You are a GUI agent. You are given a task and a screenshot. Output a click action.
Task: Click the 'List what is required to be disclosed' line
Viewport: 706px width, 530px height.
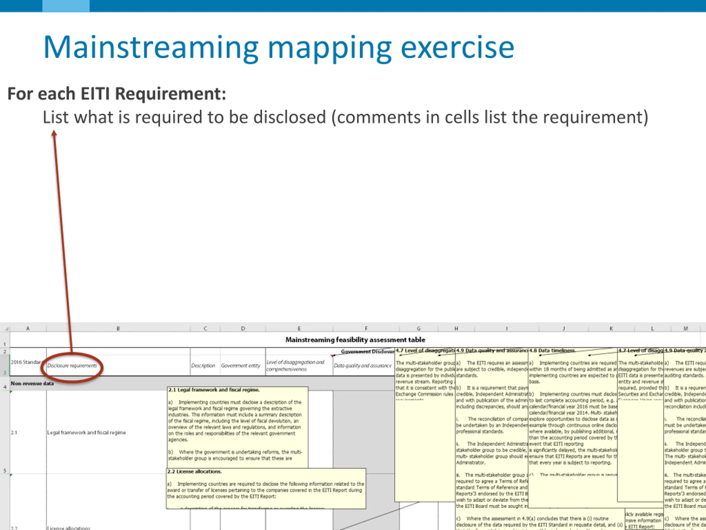click(346, 117)
